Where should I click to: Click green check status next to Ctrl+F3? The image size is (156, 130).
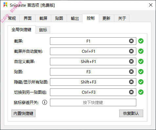pyautogui.click(x=141, y=92)
